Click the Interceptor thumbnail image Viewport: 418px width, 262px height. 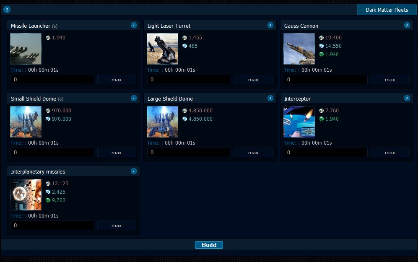coord(299,122)
